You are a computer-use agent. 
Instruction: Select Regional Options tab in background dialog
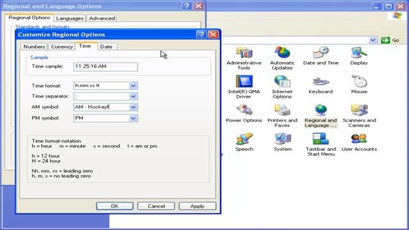click(x=29, y=17)
